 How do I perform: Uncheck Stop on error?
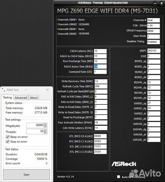click(x=7, y=142)
